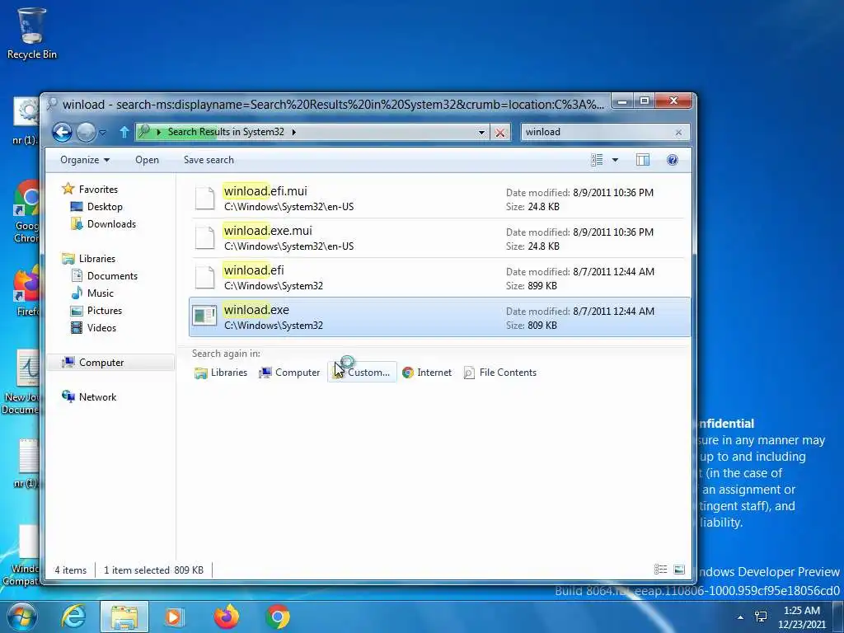Click the search magnifier icon in address bar
Screen dimensions: 844x633
[144, 132]
